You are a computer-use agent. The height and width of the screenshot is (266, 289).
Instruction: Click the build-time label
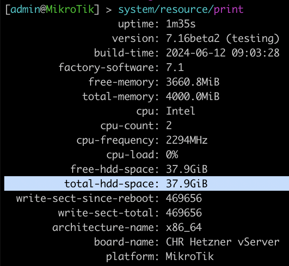(127, 53)
